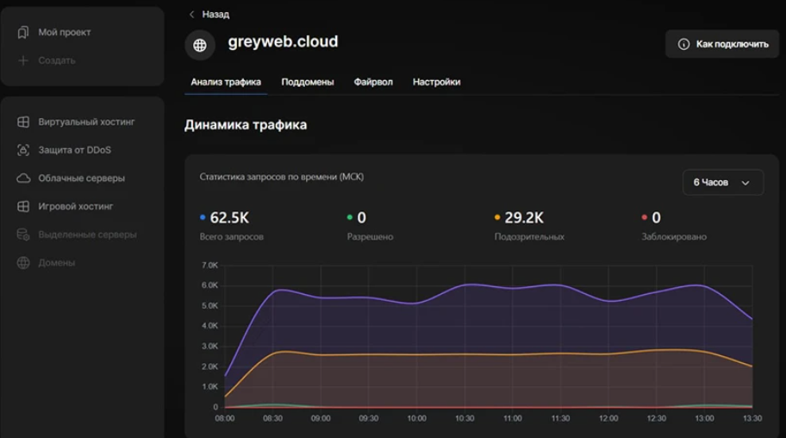Click the Защита от DDoS shield icon
Image resolution: width=786 pixels, height=438 pixels.
[x=23, y=150]
